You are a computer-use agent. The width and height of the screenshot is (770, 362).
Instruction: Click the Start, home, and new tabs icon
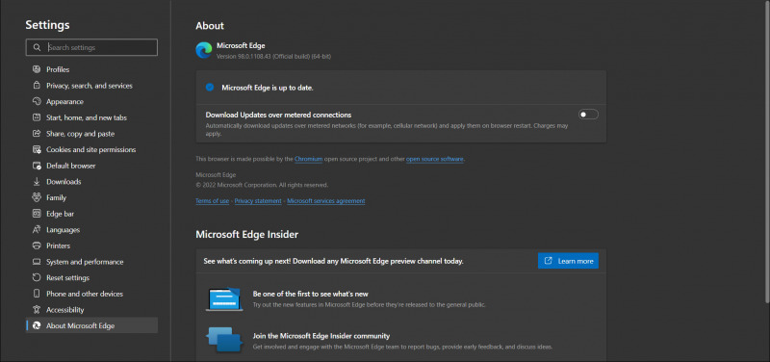pyautogui.click(x=37, y=117)
